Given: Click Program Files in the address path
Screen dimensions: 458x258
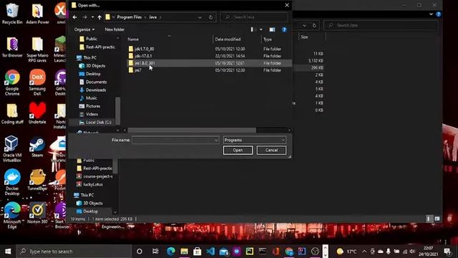Looking at the screenshot, I should (x=129, y=17).
